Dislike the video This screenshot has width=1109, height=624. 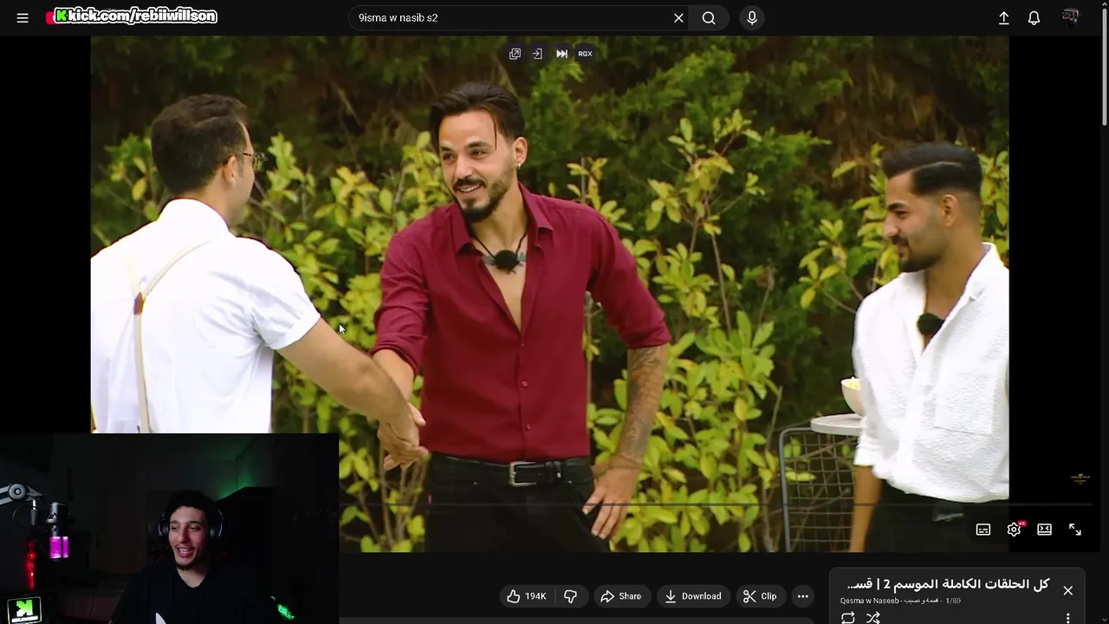click(570, 596)
